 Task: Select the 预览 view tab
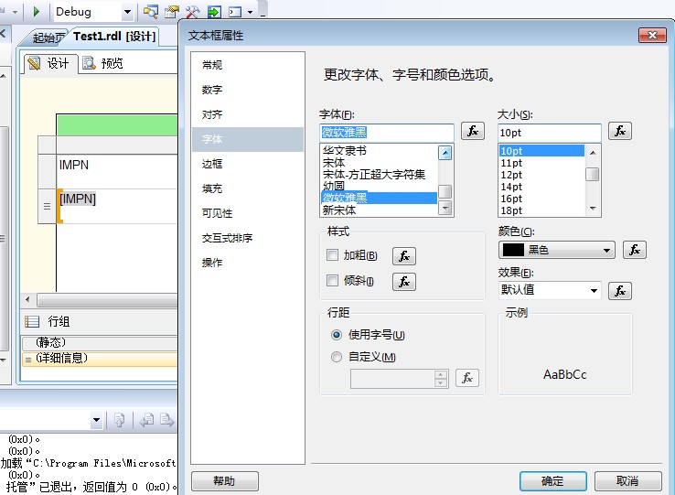tap(103, 64)
